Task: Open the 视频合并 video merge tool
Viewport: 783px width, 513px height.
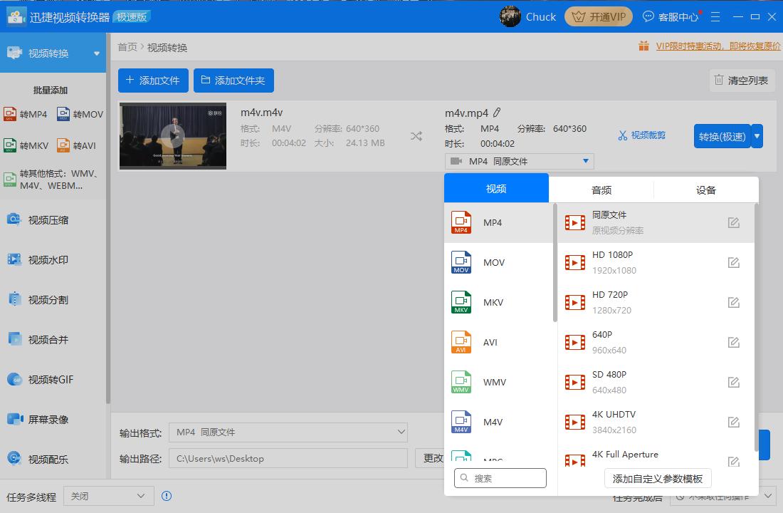Action: coord(43,340)
